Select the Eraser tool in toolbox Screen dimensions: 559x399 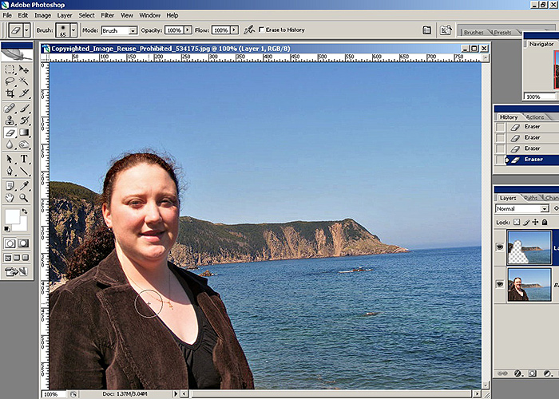10,132
